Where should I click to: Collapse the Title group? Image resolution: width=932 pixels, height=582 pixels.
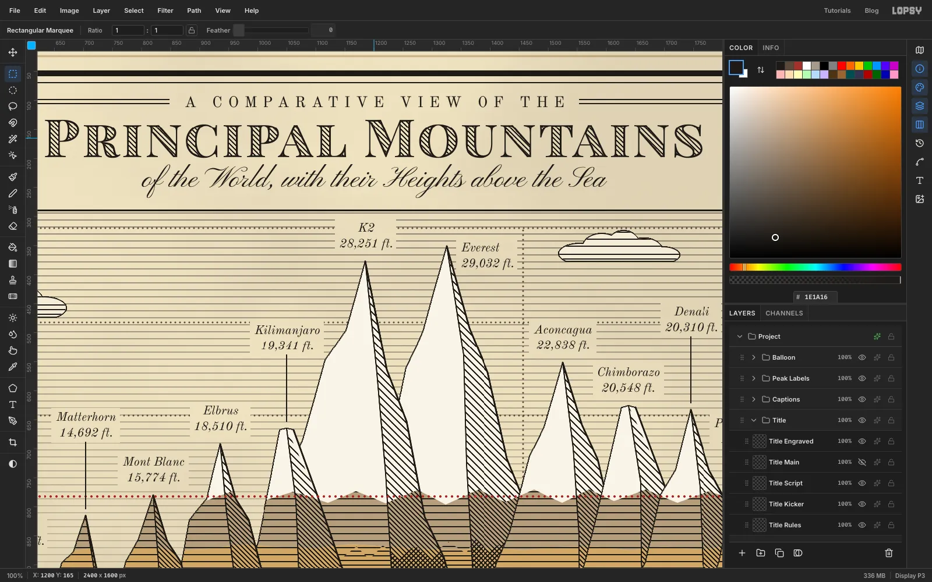pyautogui.click(x=754, y=420)
